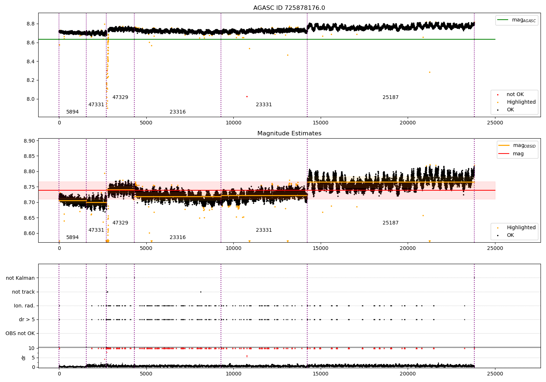Click the red 'mag' legend line sample
The width and height of the screenshot is (546, 382).
(x=504, y=154)
